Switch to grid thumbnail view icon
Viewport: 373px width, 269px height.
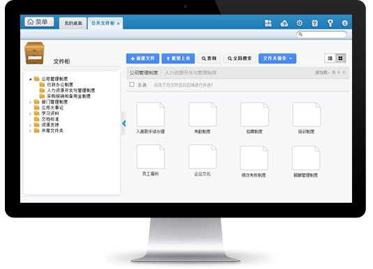click(340, 59)
